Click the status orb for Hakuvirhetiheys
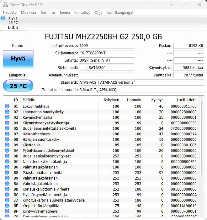 pyautogui.click(x=7, y=134)
